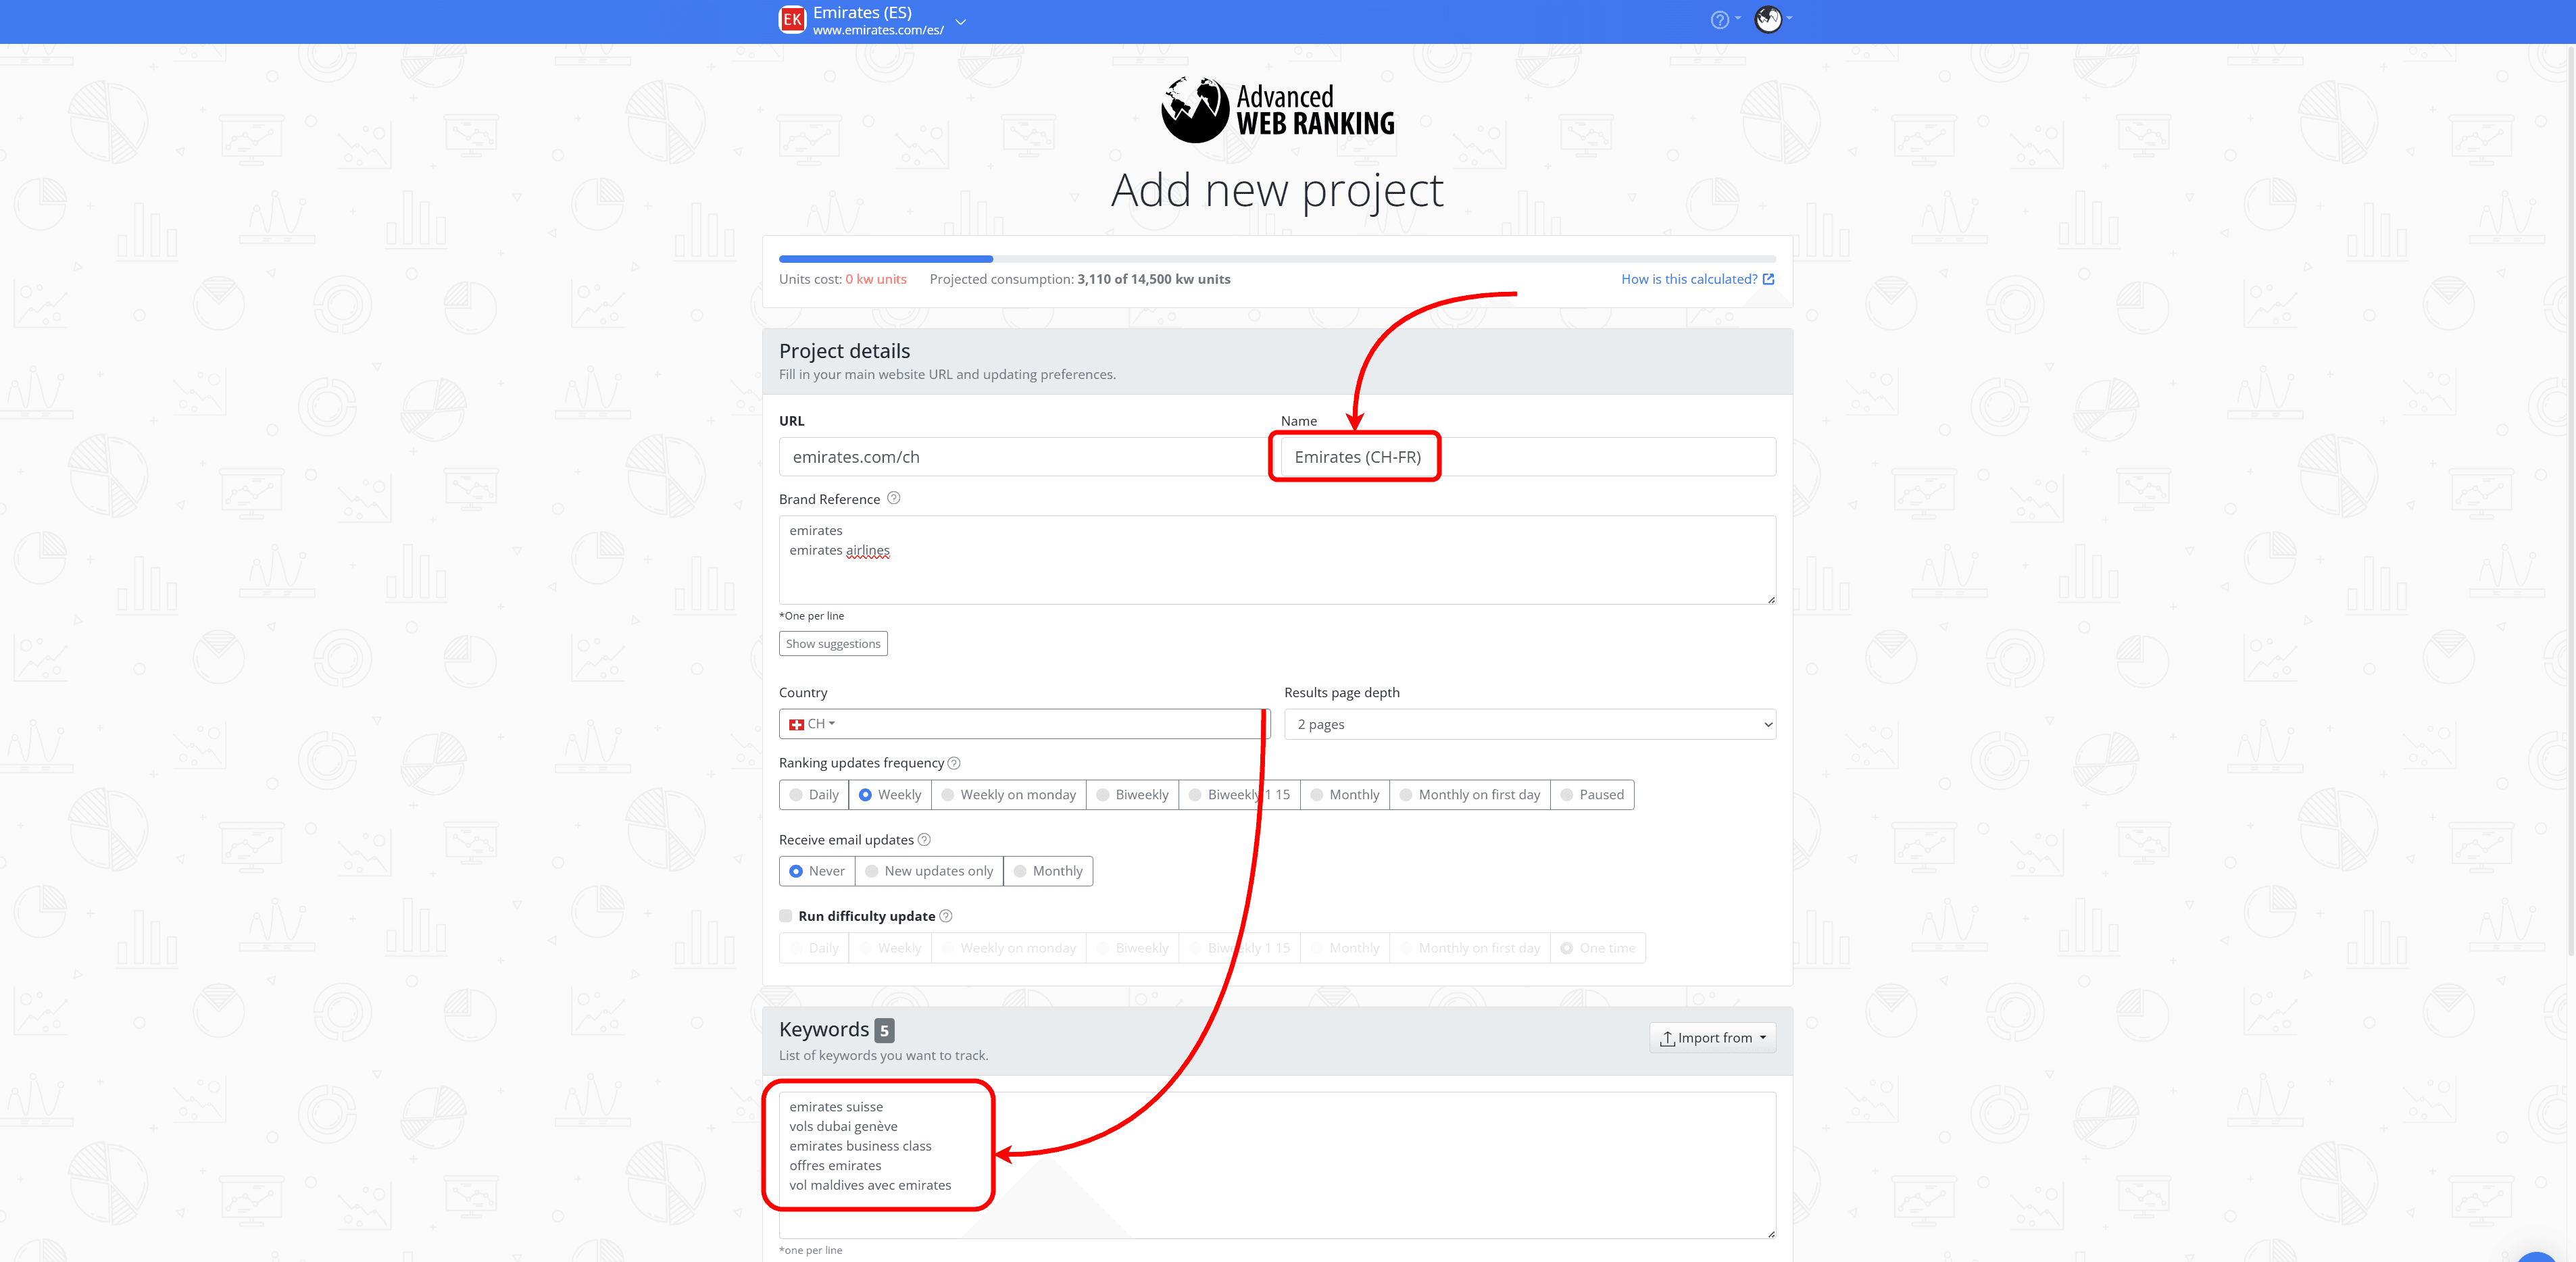The width and height of the screenshot is (2576, 1262).
Task: Click the external link icon beside calculation link
Action: pyautogui.click(x=1768, y=279)
